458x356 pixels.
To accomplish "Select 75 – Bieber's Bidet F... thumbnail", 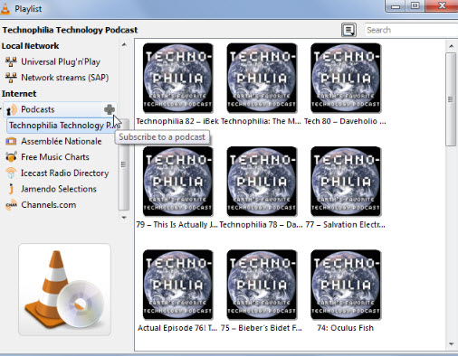I will coord(262,285).
